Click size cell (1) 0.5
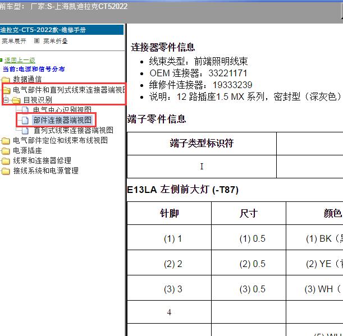Image resolution: width=343 pixels, height=336 pixels. pyautogui.click(x=249, y=237)
